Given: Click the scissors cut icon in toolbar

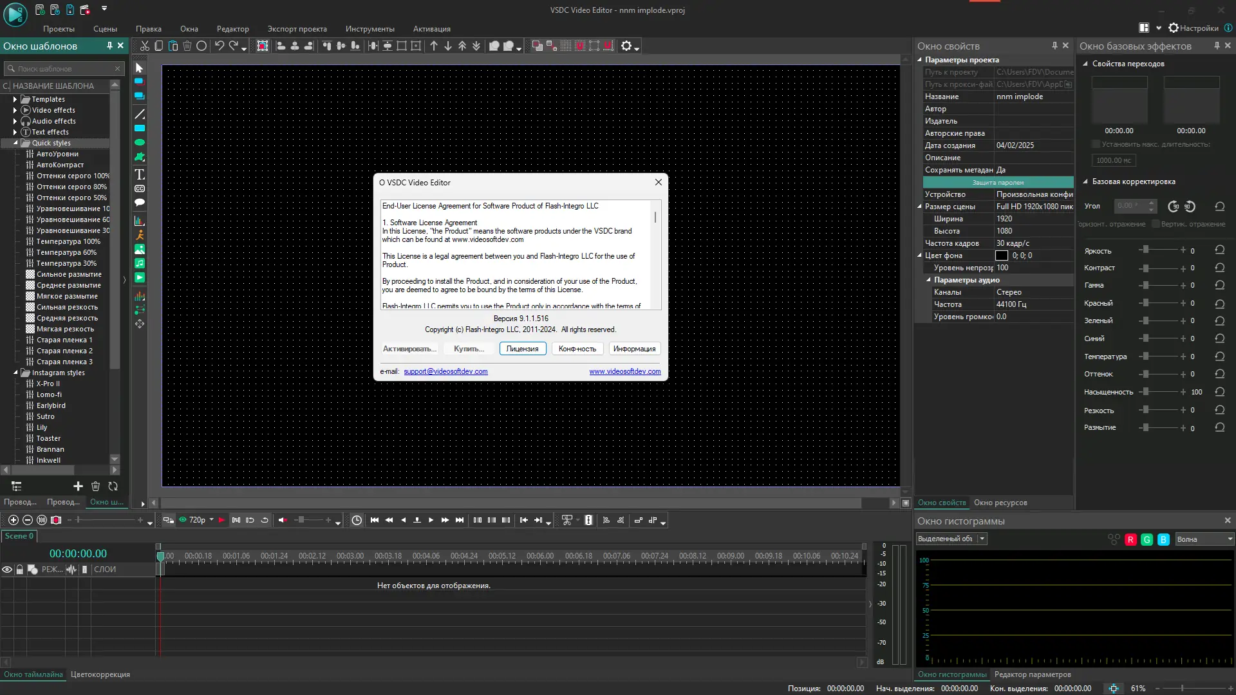Looking at the screenshot, I should [145, 46].
